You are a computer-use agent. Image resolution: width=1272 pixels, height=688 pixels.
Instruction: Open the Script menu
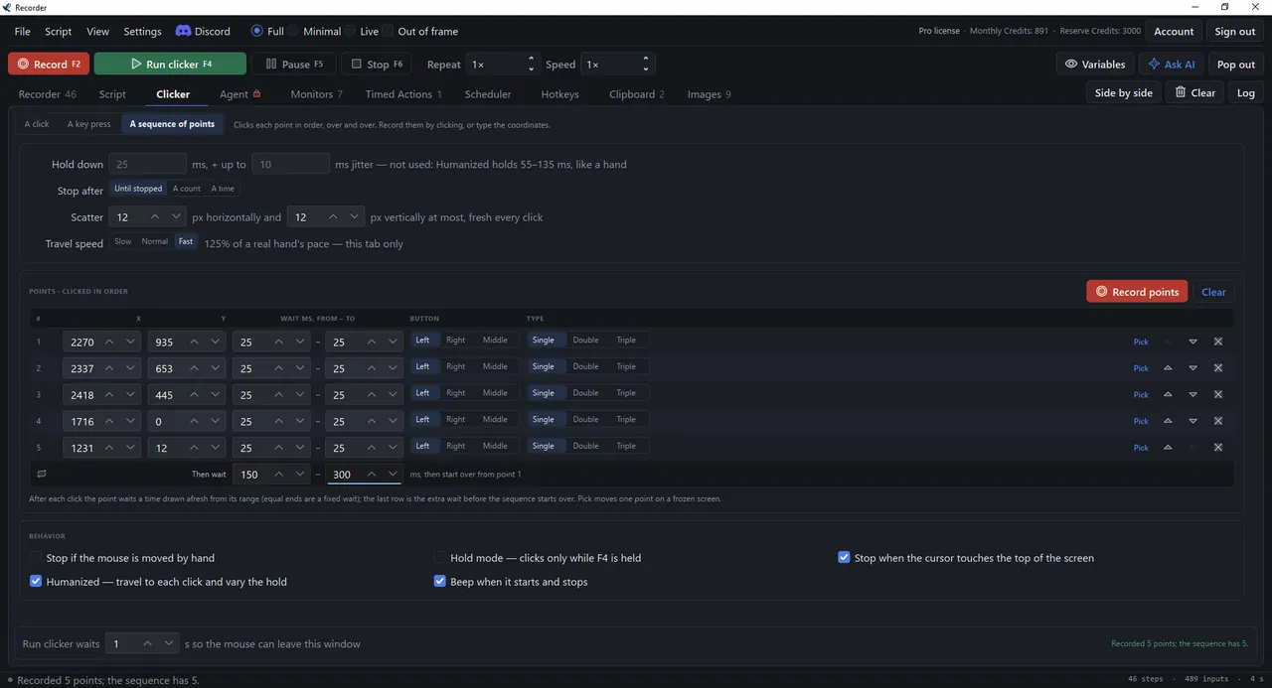coord(59,31)
